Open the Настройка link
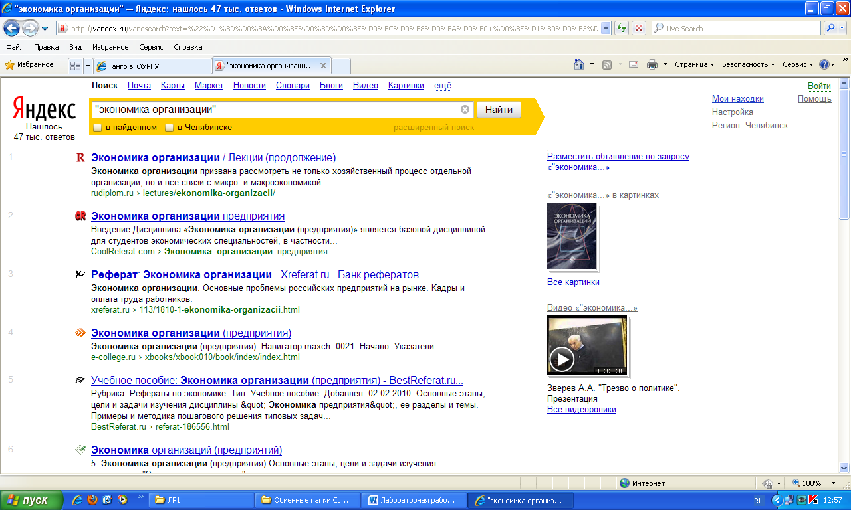This screenshot has width=851, height=510. [x=733, y=112]
